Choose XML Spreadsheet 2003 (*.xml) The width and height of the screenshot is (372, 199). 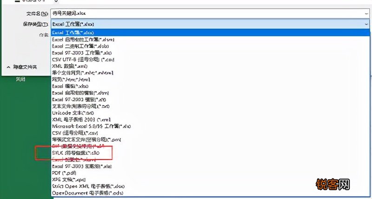pos(211,119)
